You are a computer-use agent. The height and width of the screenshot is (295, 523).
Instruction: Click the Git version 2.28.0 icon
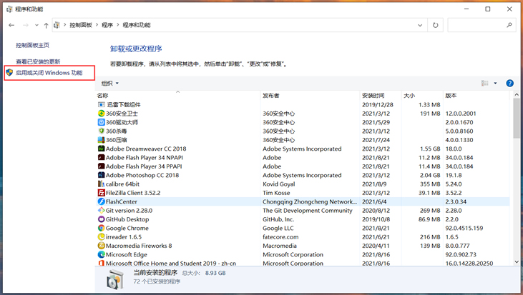[x=102, y=211]
